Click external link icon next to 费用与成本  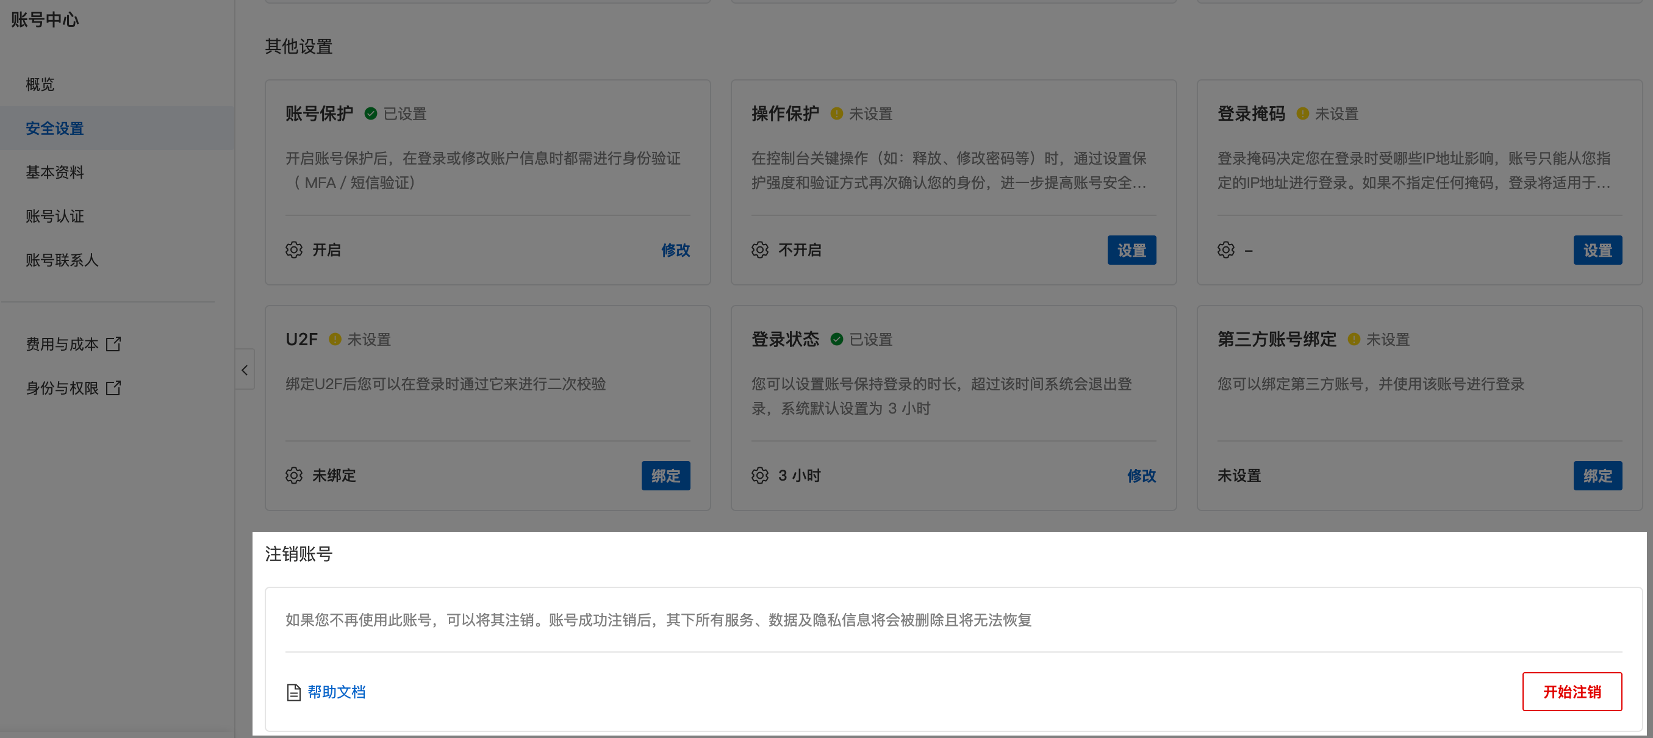pos(113,344)
